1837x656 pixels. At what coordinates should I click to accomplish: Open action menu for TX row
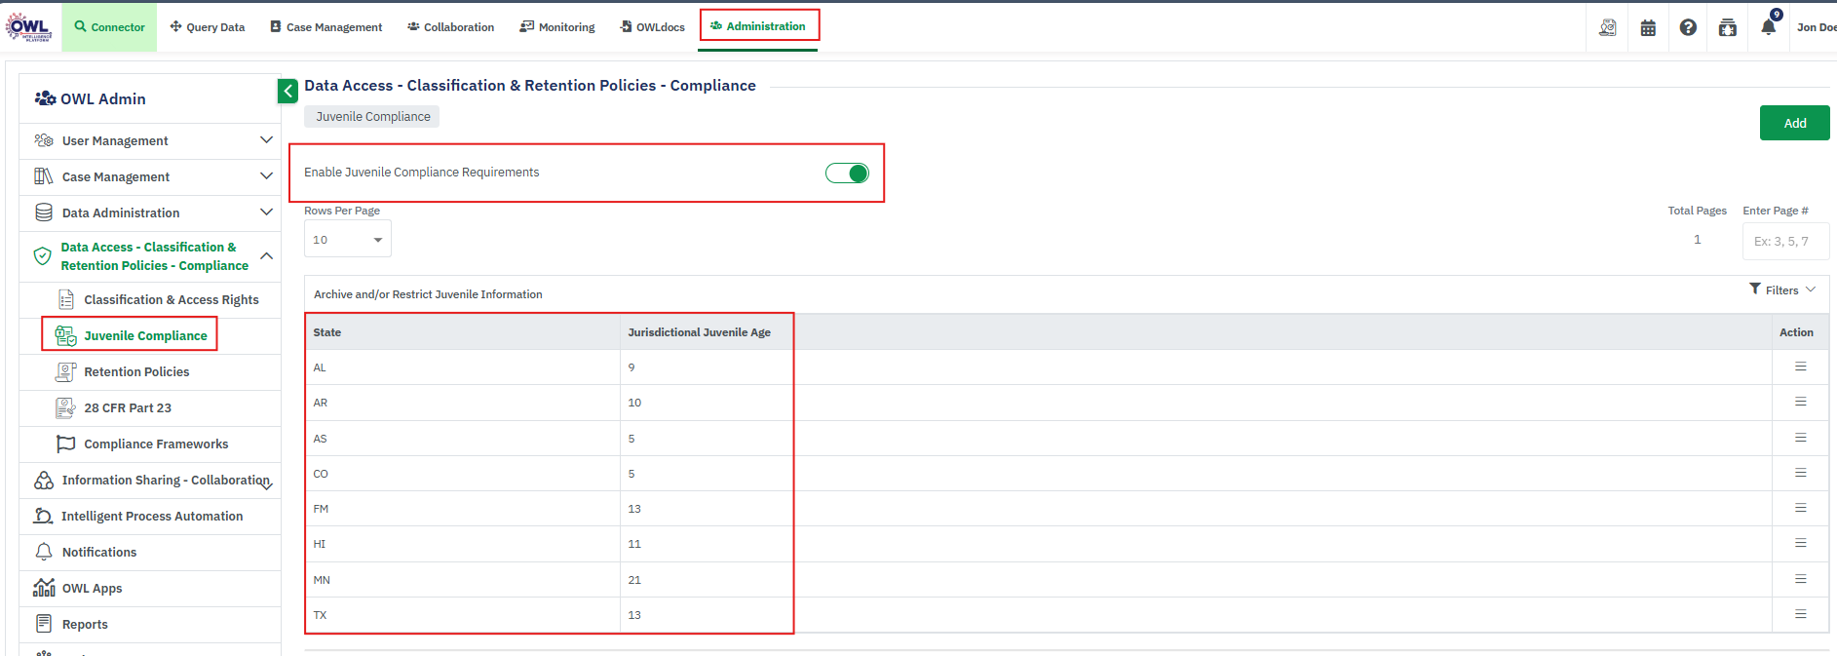click(1800, 614)
